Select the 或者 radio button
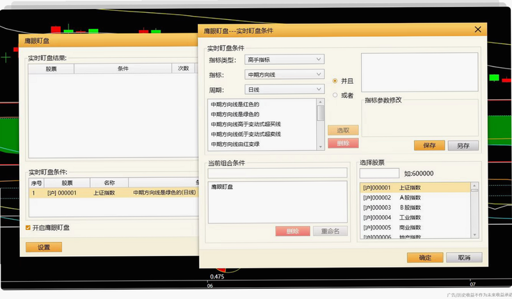Screen dimensions: 512x299 [335, 95]
